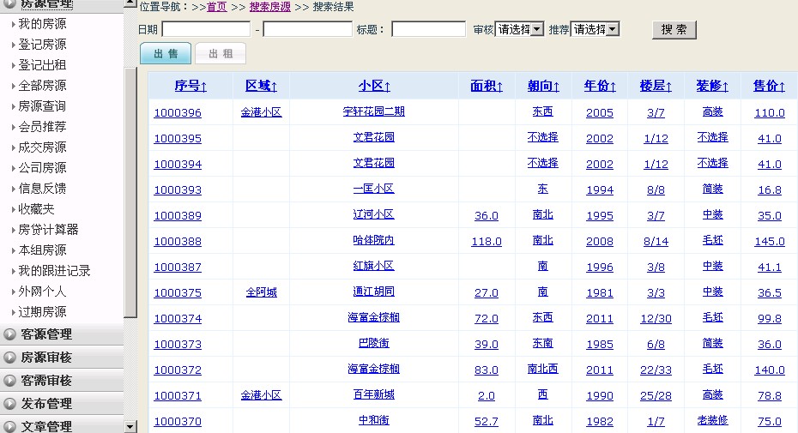
Task: Click sidebar scrollbar down arrow
Action: [x=130, y=426]
